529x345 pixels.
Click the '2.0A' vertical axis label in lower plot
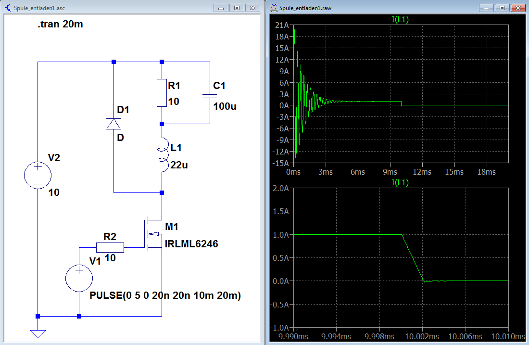(x=281, y=188)
